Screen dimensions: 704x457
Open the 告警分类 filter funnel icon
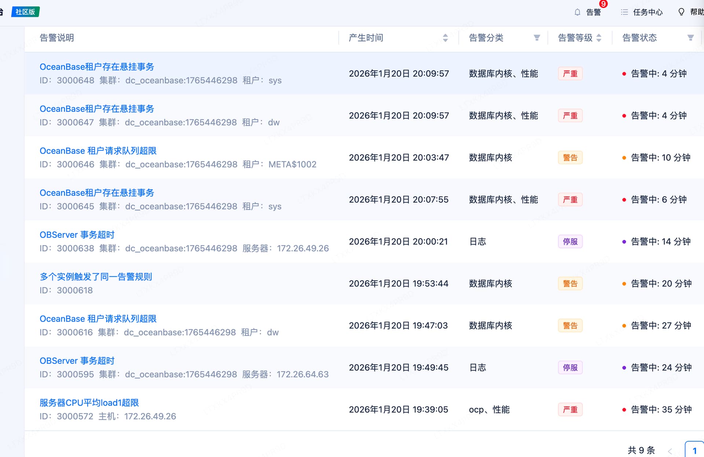[537, 38]
